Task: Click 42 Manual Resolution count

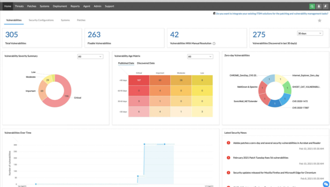Action: pos(174,34)
